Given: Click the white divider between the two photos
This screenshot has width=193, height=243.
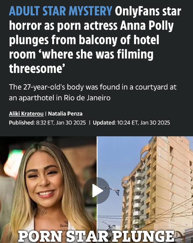Looking at the screenshot, I should [x=97, y=190].
